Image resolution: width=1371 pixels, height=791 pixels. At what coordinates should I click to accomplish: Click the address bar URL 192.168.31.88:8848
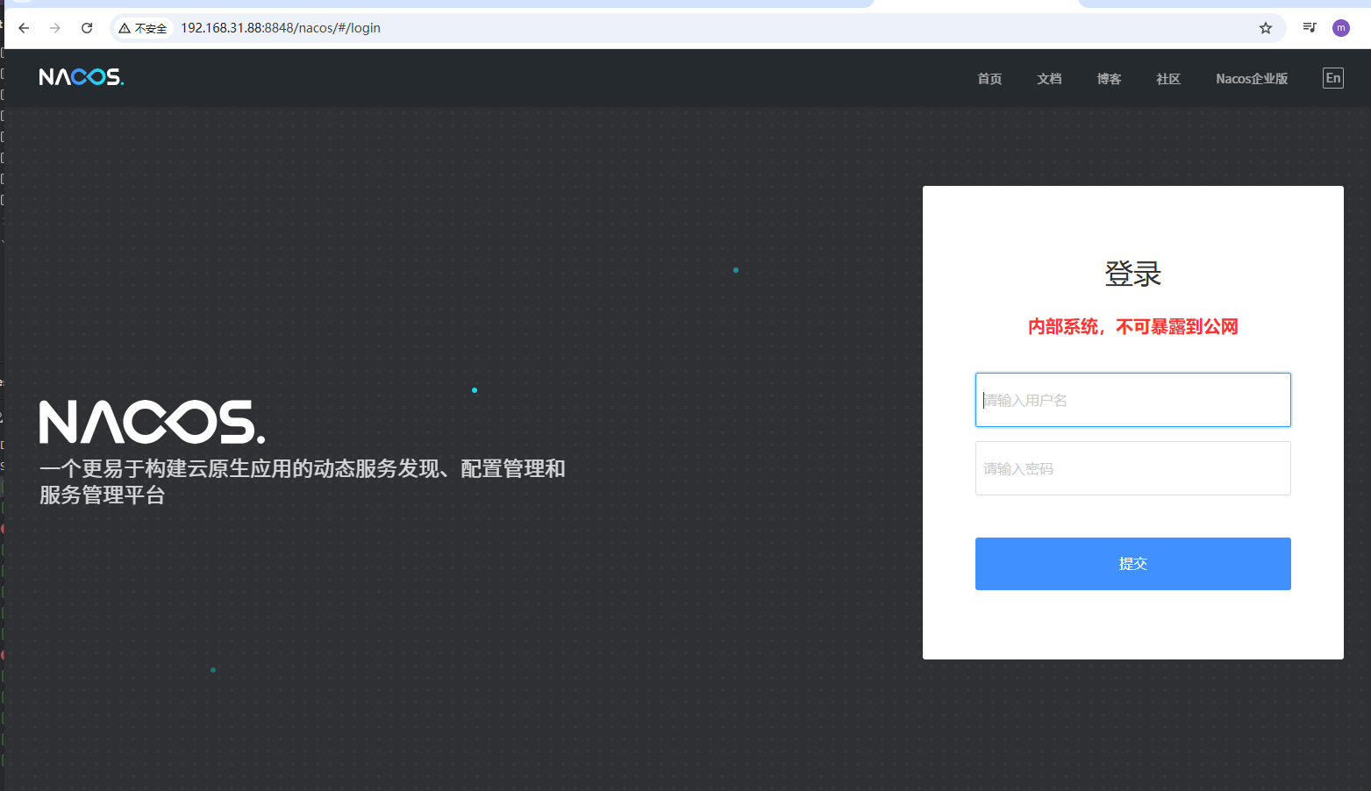pyautogui.click(x=281, y=28)
